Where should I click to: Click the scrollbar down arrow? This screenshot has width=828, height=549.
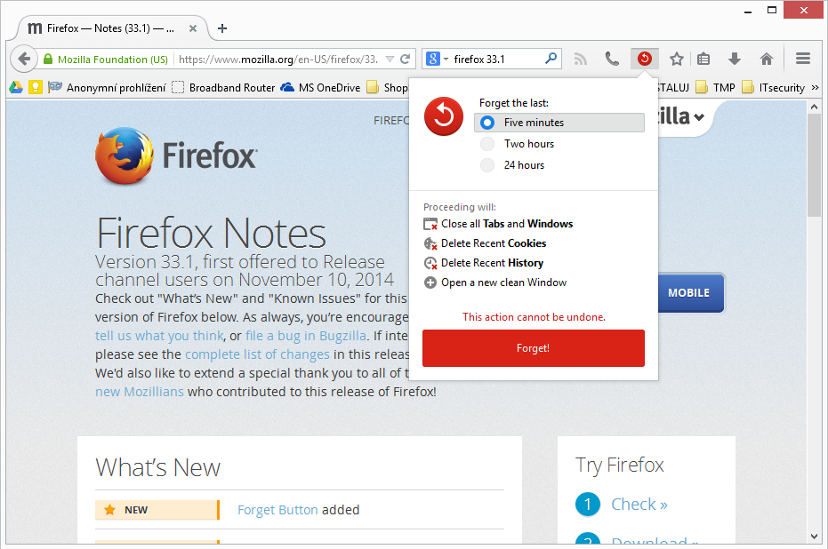click(814, 537)
